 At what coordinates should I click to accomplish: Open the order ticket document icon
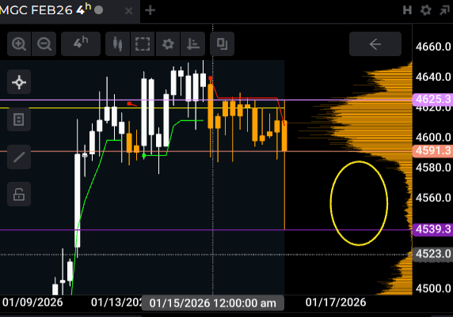pos(19,119)
